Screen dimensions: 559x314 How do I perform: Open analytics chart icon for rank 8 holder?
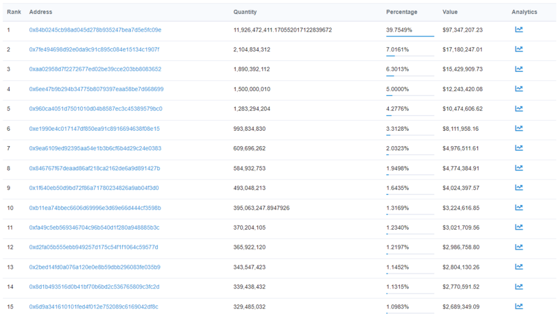click(519, 168)
